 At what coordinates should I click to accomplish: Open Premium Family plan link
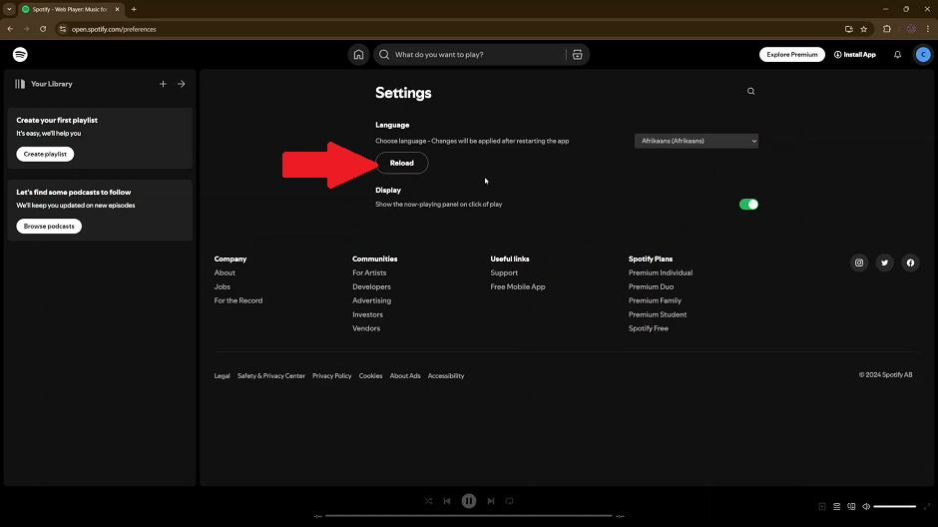coord(655,300)
